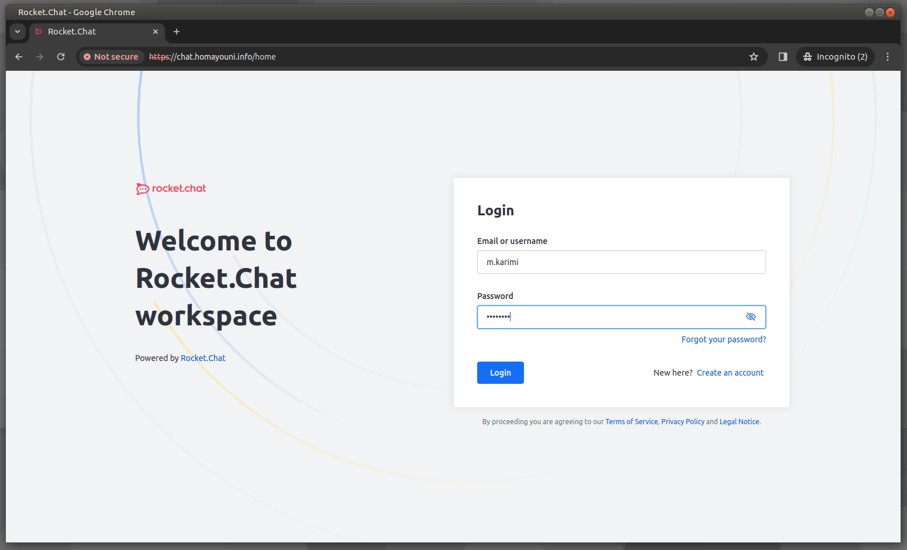Open the Chrome three-dot menu
907x550 pixels.
(x=888, y=57)
